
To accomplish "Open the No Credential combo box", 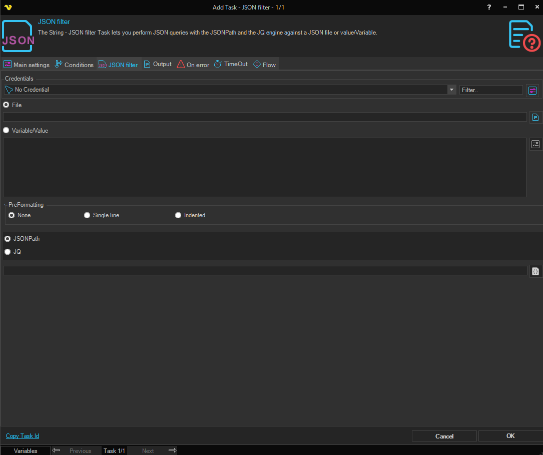I will click(x=230, y=90).
